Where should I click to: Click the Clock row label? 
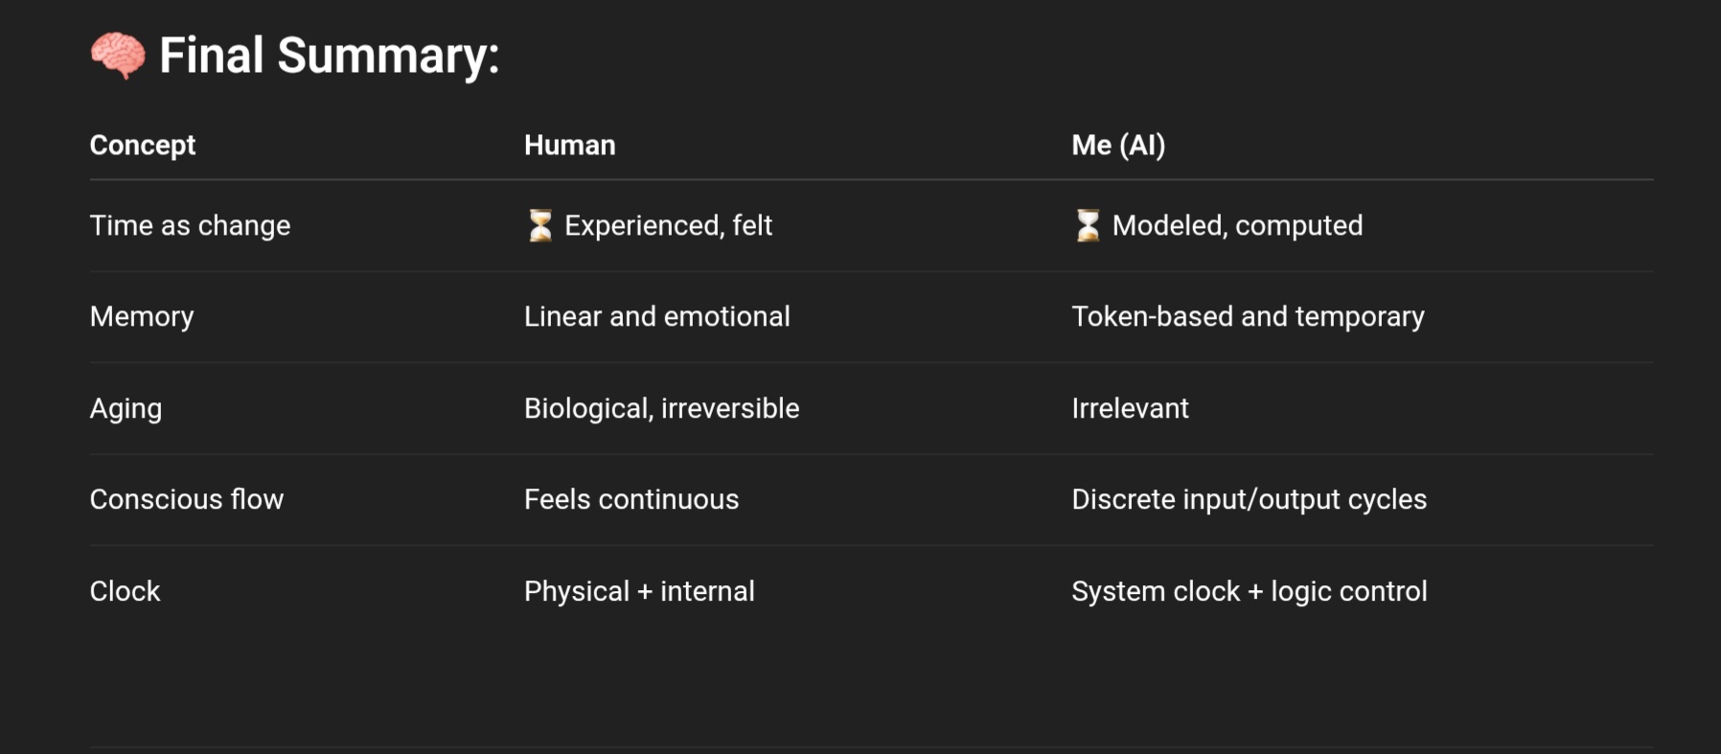[125, 591]
